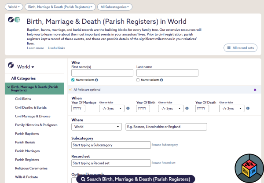Click the green records icon beside the title
This screenshot has width=264, height=183.
pyautogui.click(x=17, y=19)
